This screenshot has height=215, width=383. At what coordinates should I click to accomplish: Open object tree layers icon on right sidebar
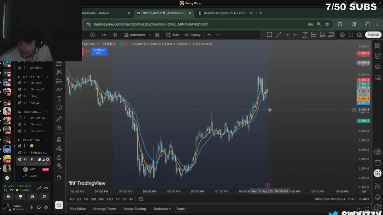coord(377,67)
